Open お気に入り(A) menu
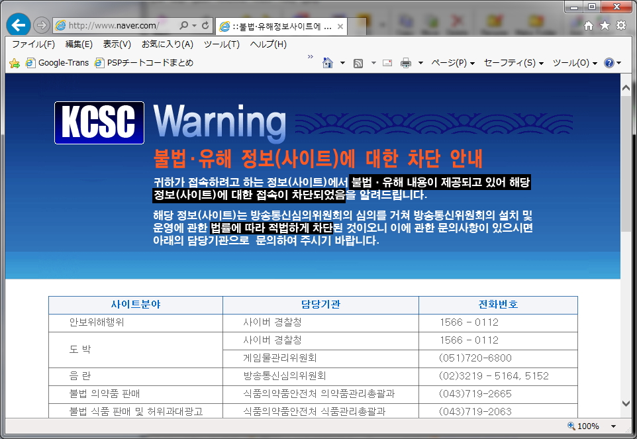The height and width of the screenshot is (439, 637). pyautogui.click(x=168, y=44)
